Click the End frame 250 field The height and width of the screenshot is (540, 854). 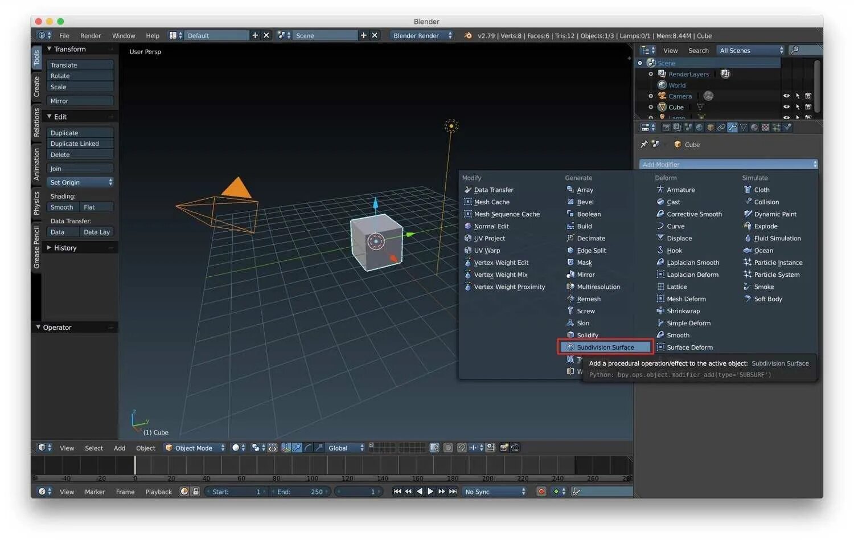pos(300,492)
